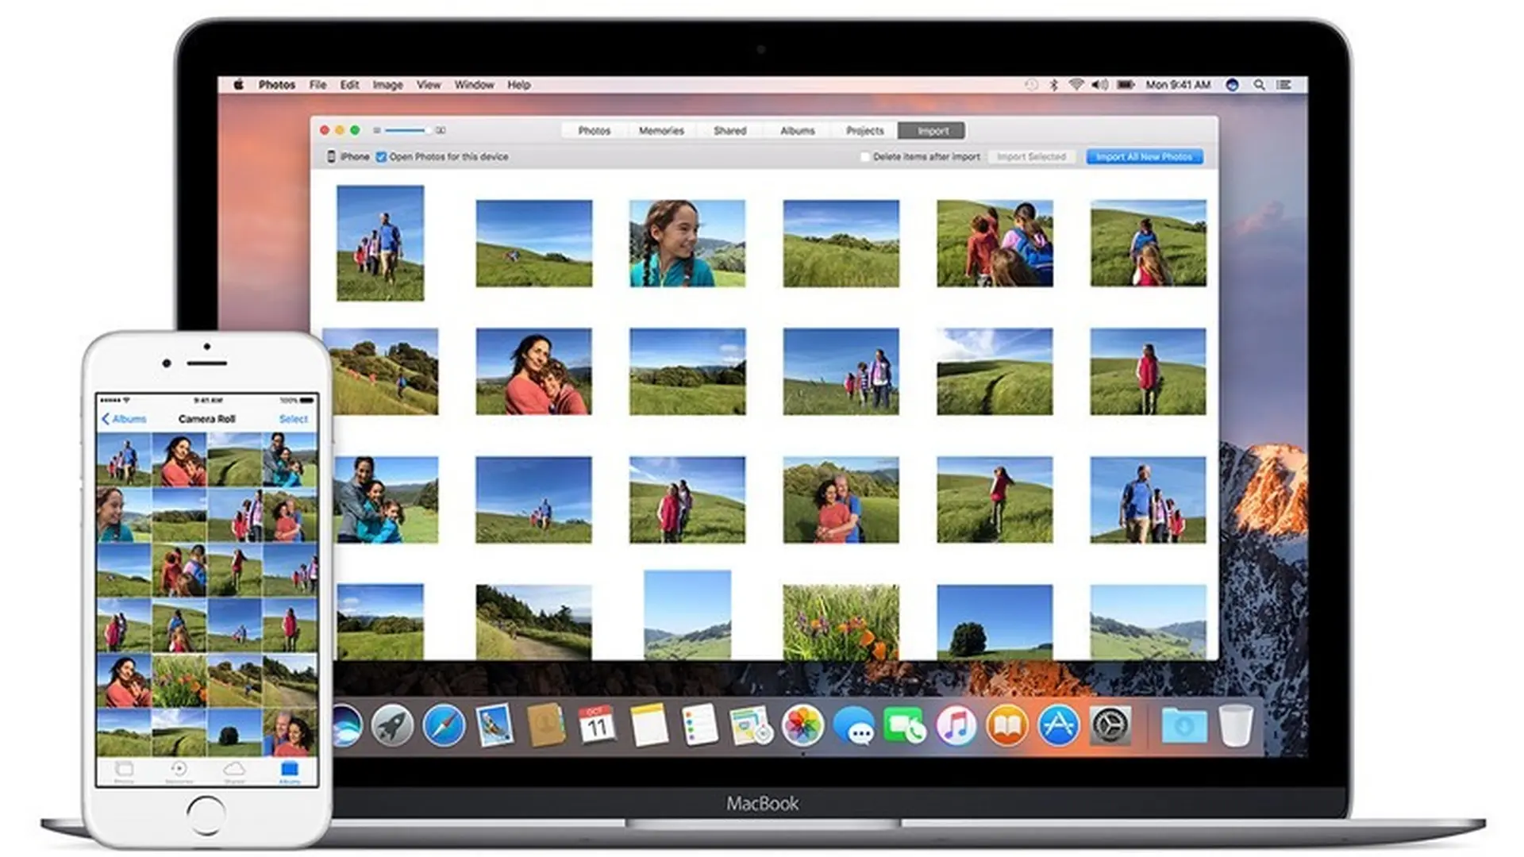Launch Launchpad rocket icon in Dock
The width and height of the screenshot is (1524, 857).
click(393, 725)
